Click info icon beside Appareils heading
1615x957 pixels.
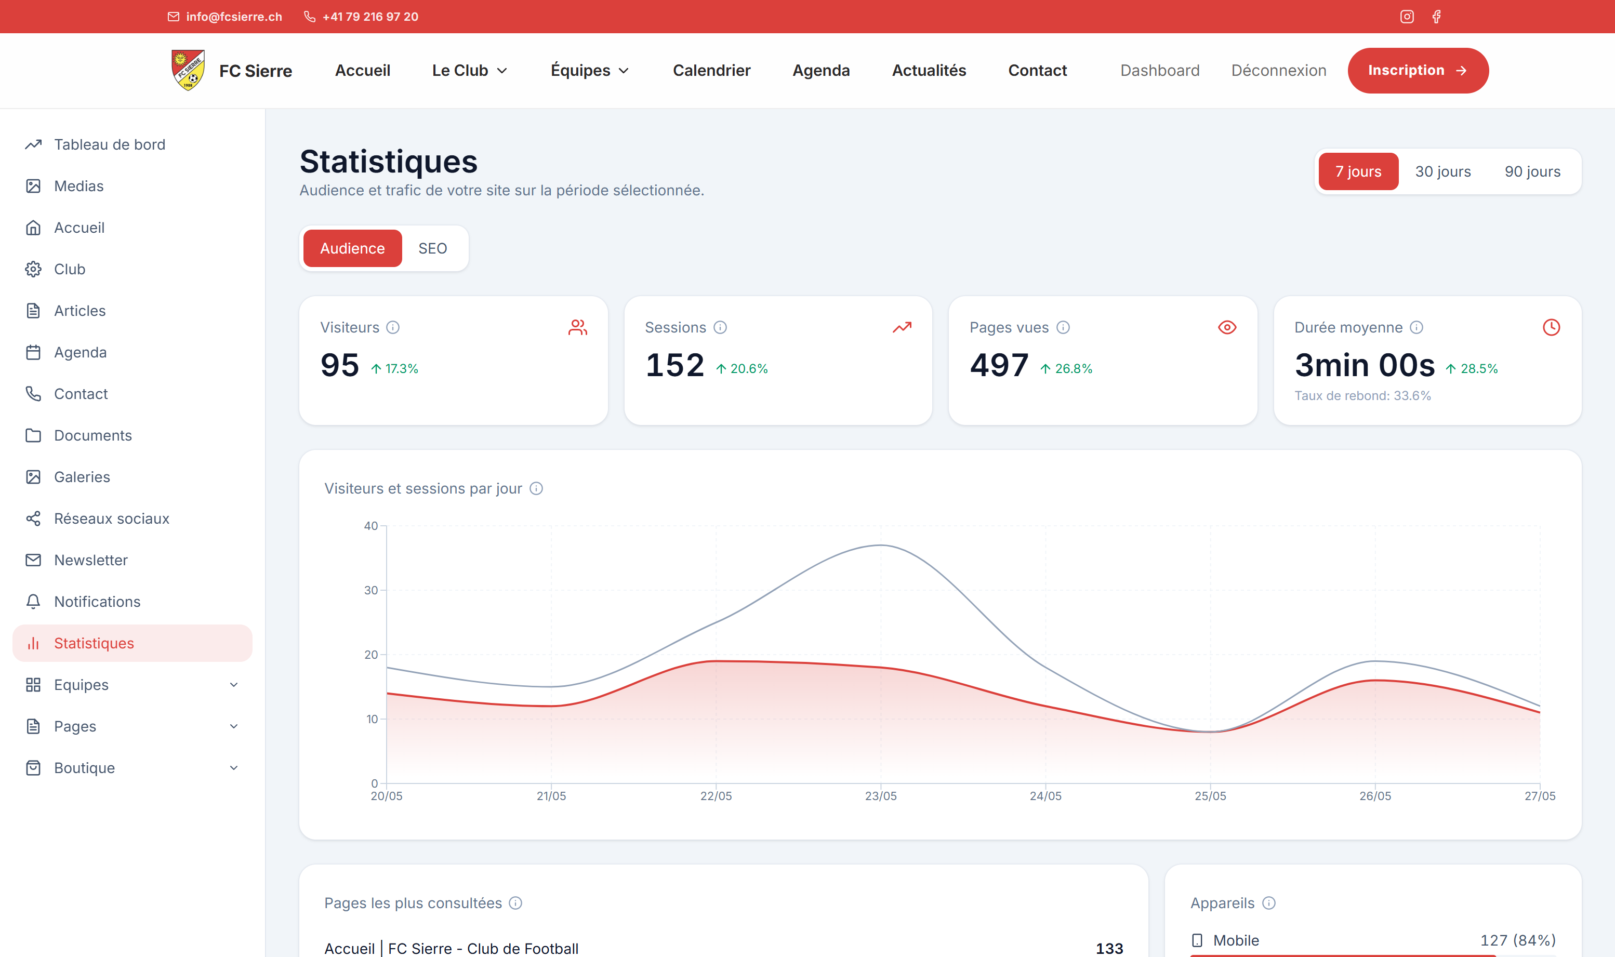(x=1268, y=903)
